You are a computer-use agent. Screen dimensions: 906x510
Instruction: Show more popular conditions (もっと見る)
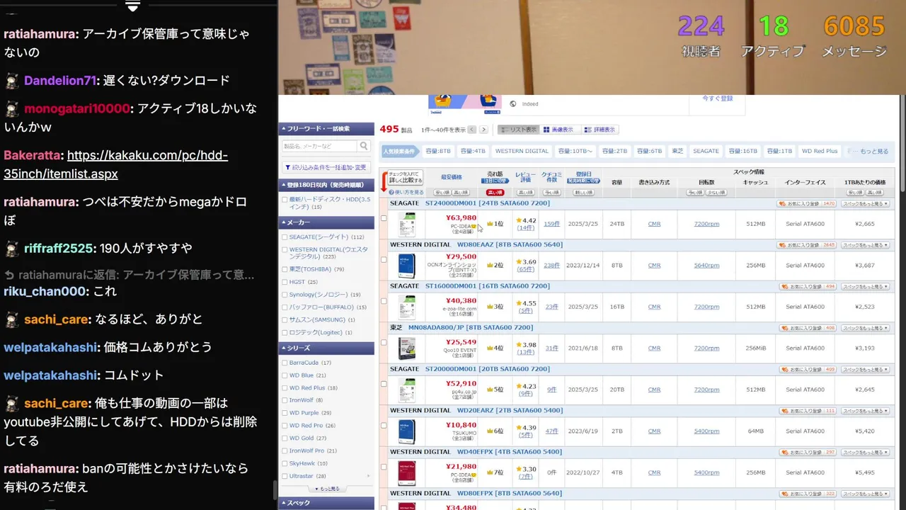tap(873, 151)
